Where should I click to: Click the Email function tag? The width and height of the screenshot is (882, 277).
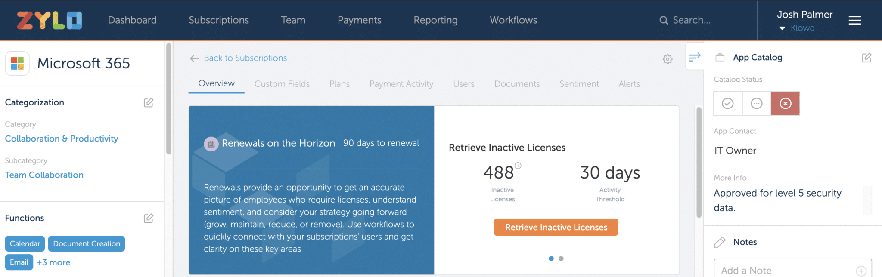point(19,262)
